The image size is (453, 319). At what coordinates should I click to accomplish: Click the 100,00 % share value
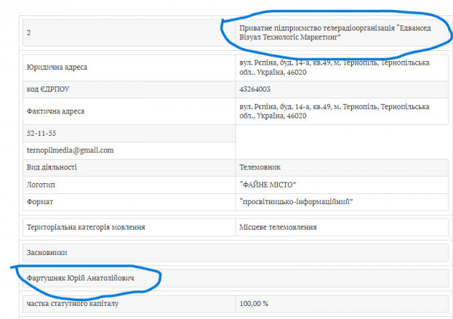click(254, 303)
